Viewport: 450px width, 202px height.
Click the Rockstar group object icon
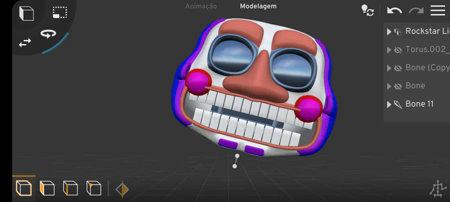pos(398,32)
